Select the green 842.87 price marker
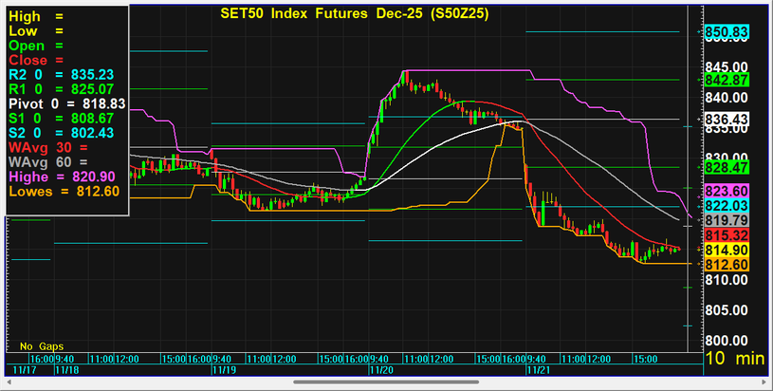The height and width of the screenshot is (391, 773). pyautogui.click(x=727, y=80)
